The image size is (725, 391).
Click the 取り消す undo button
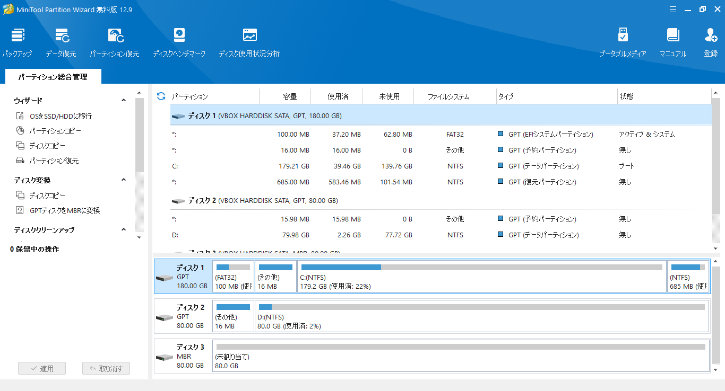click(x=106, y=368)
